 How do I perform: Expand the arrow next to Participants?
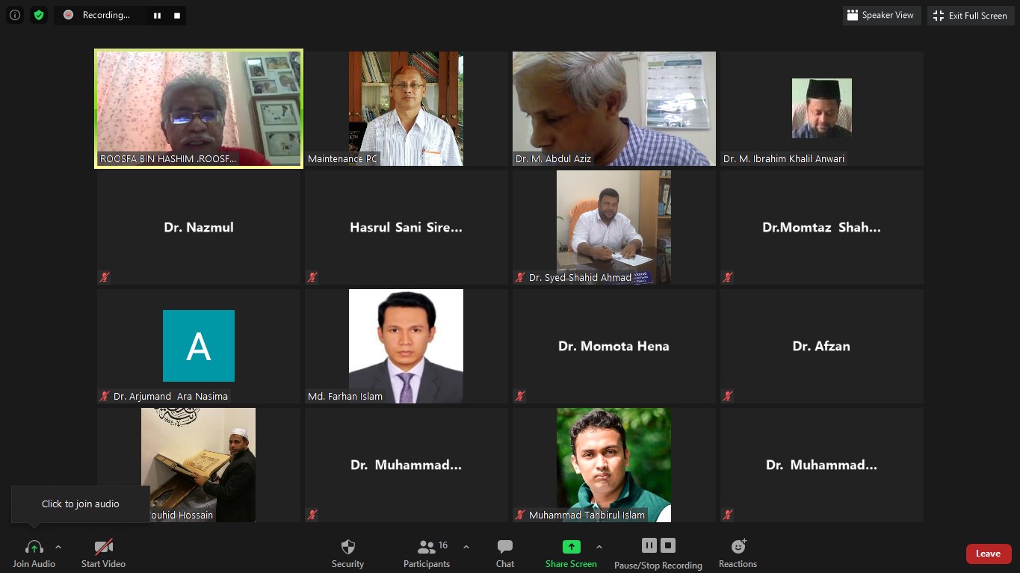466,547
